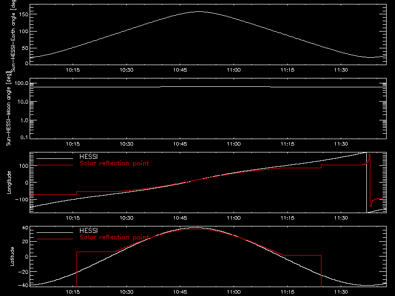This screenshot has height=296, width=395.
Task: Select the red legend line in Longitude plot
Action: pos(55,165)
